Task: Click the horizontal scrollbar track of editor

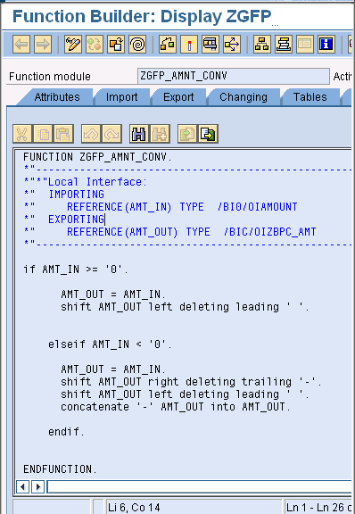Action: coord(199,486)
